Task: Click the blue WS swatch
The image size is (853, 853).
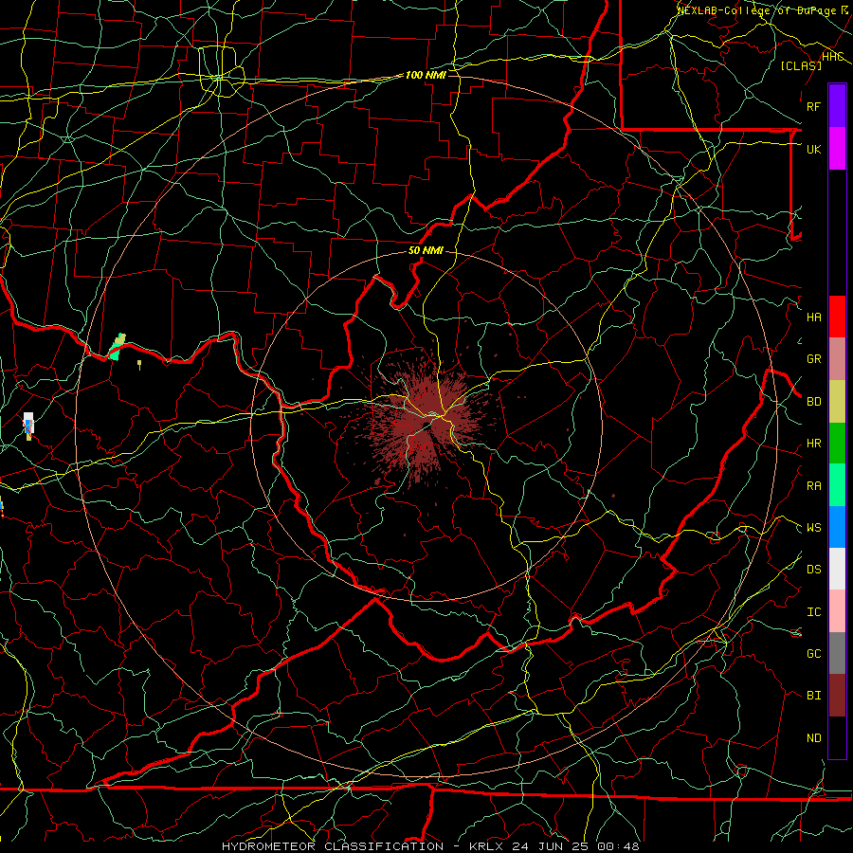Action: click(837, 527)
